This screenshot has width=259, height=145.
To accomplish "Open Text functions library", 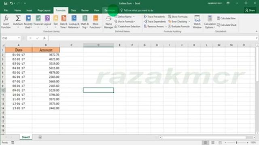I will tap(56, 22).
